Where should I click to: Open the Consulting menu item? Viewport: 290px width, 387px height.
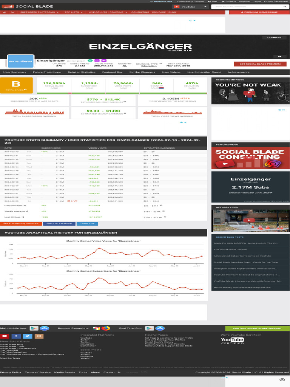click(140, 12)
